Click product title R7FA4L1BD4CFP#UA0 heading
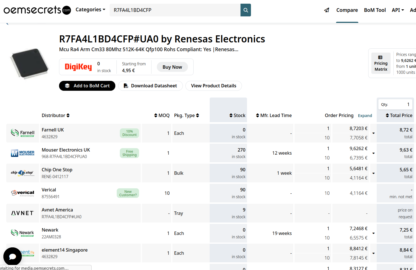416x270 pixels. [162, 39]
